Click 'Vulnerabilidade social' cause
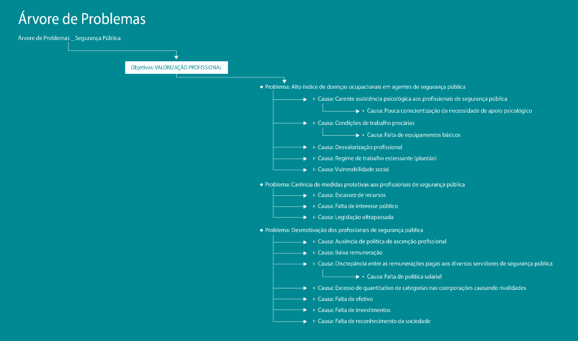578x341 pixels. click(x=353, y=170)
